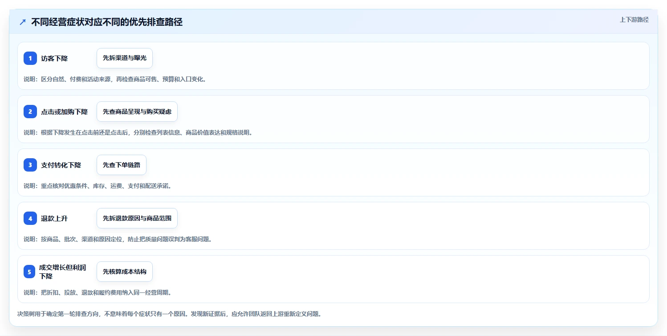Click description starting 说明：按商品、批次、渠道
Screen dimensions: 667x336
[118, 239]
